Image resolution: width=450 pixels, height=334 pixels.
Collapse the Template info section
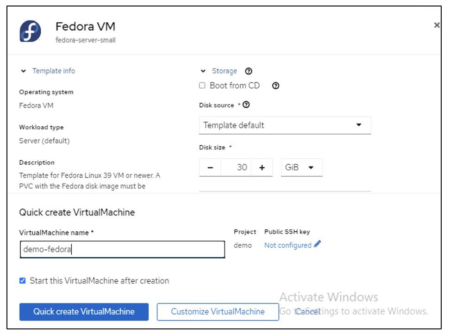pyautogui.click(x=24, y=71)
